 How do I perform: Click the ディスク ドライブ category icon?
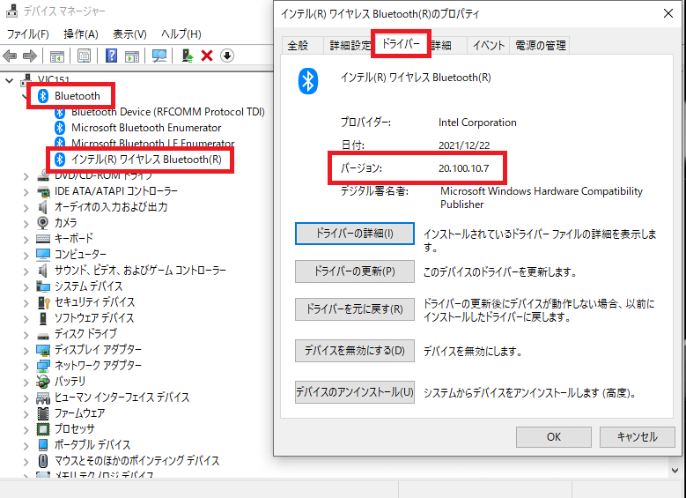(x=43, y=336)
